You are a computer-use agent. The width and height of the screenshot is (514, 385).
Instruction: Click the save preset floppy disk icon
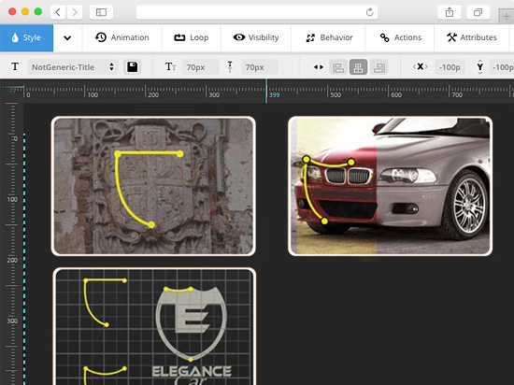pos(132,67)
